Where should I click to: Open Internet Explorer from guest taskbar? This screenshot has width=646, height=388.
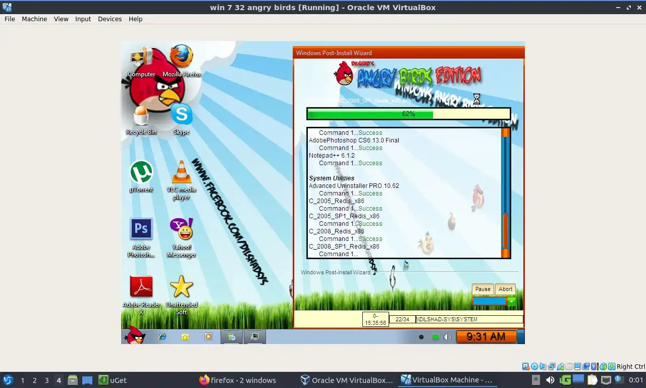(163, 336)
